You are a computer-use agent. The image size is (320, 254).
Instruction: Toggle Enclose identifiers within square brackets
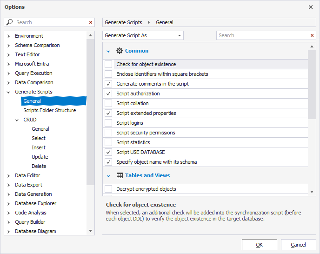(108, 74)
